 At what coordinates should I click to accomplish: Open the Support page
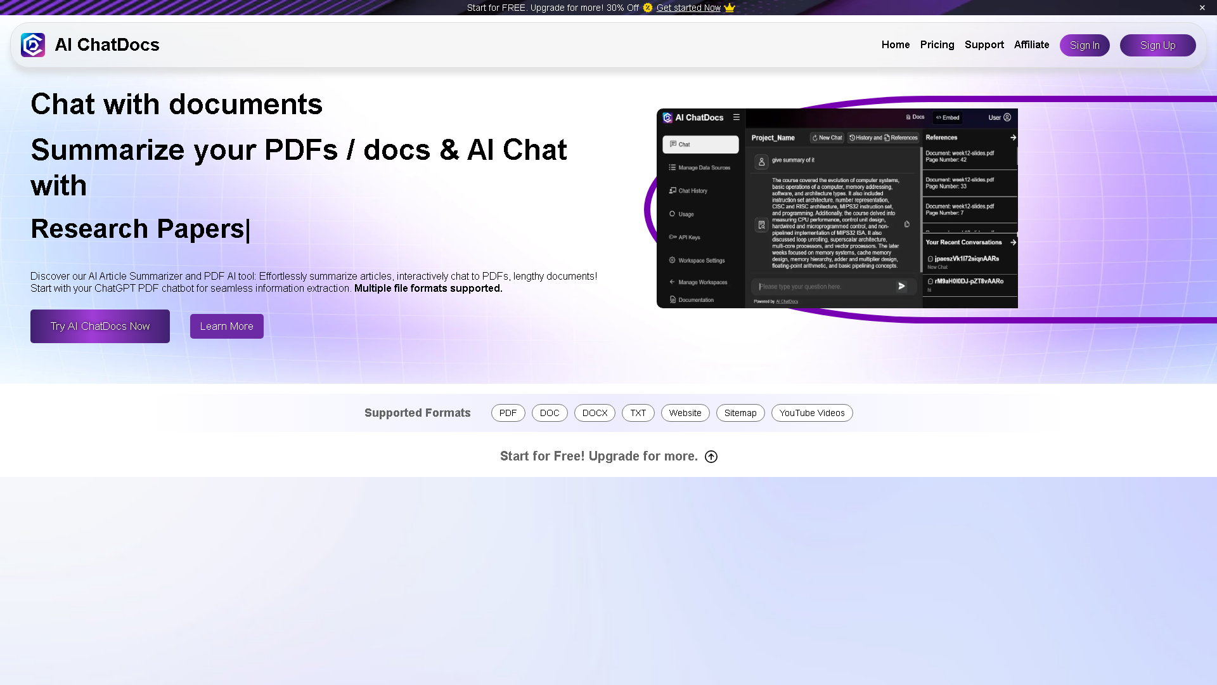pyautogui.click(x=984, y=44)
